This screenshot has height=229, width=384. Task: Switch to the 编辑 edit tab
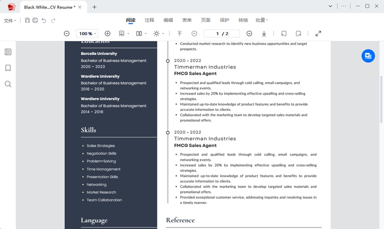point(168,20)
